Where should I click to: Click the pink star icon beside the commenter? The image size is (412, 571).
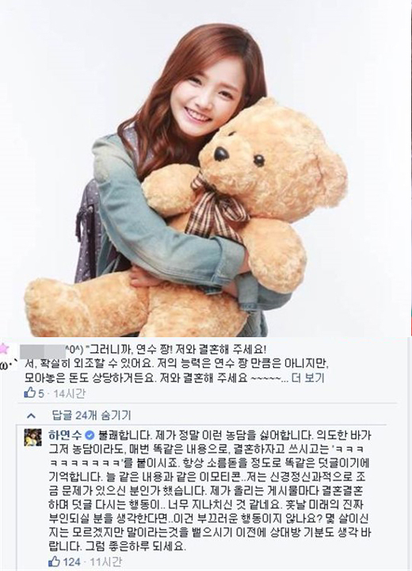[5, 347]
